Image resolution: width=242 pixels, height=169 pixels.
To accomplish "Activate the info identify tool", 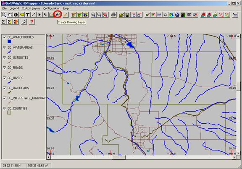I will click(16, 15).
